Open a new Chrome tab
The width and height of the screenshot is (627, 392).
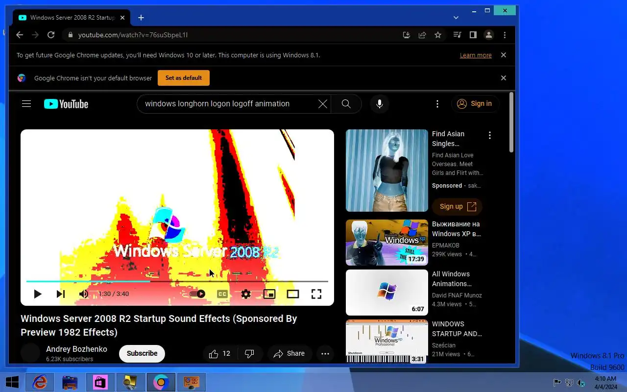pos(141,18)
